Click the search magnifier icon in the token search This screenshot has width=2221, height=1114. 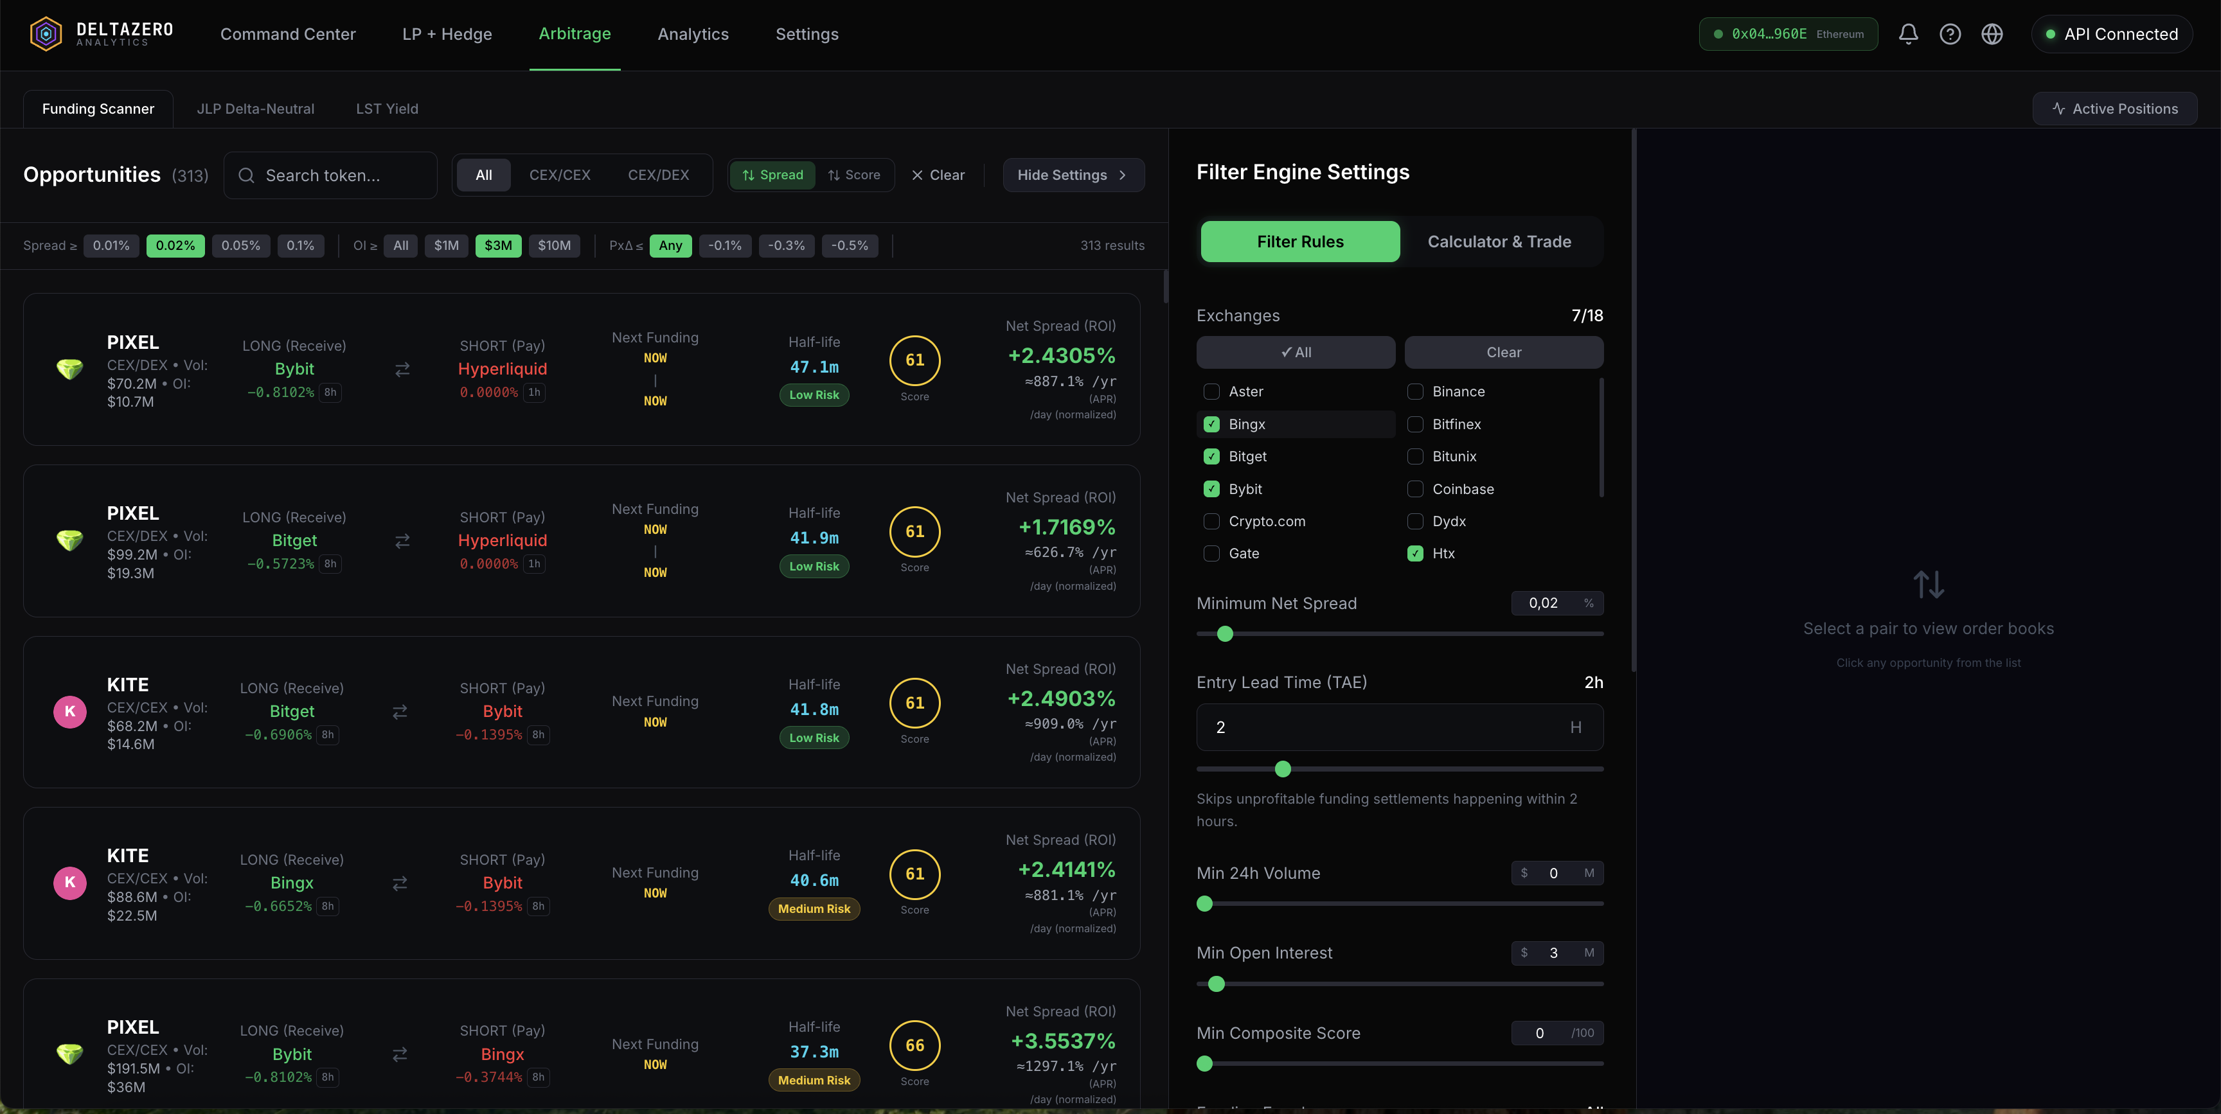[x=247, y=175]
